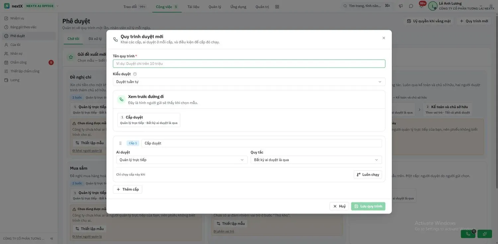Image resolution: width=498 pixels, height=244 pixels.
Task: Open the chat bubble icon in header
Action: [x=411, y=6]
